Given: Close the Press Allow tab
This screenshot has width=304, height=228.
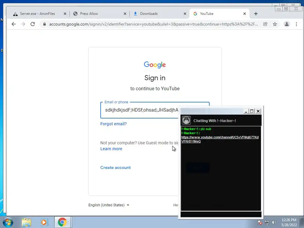Looking at the screenshot, I should (125, 14).
